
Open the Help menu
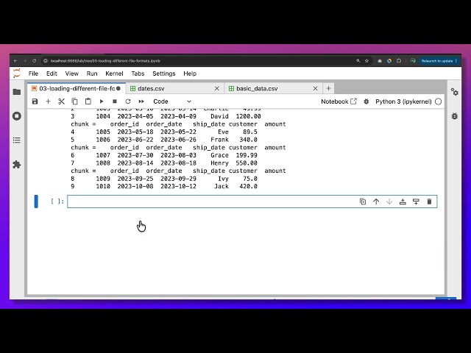[190, 74]
